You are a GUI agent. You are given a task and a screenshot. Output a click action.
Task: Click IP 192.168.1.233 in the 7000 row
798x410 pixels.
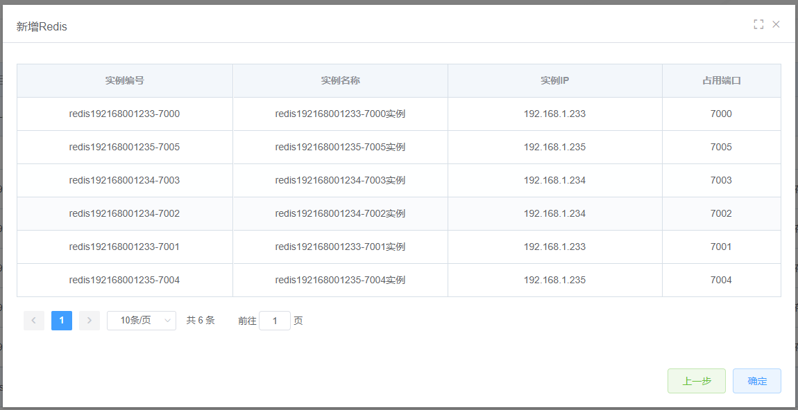554,114
